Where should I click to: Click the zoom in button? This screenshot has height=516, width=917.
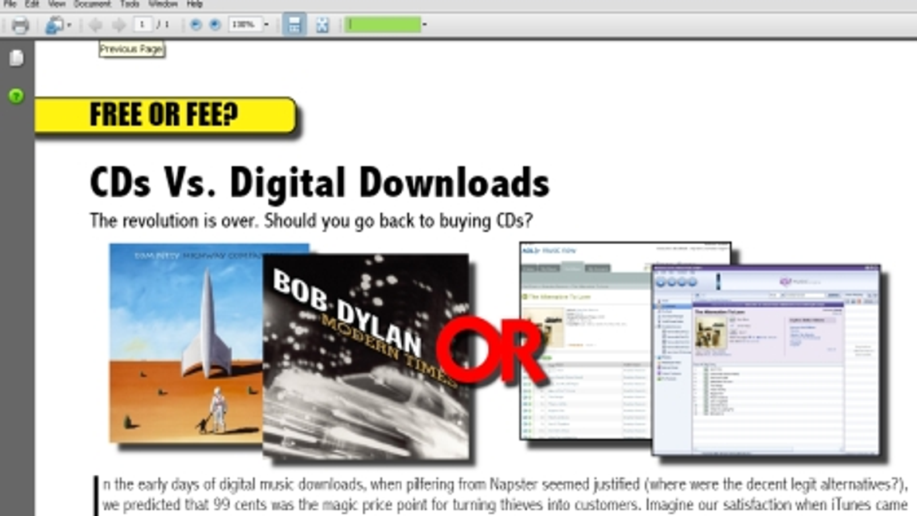(x=215, y=25)
